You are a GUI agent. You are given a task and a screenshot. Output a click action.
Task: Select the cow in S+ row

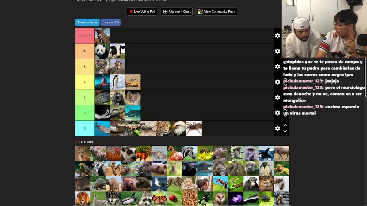click(x=118, y=51)
